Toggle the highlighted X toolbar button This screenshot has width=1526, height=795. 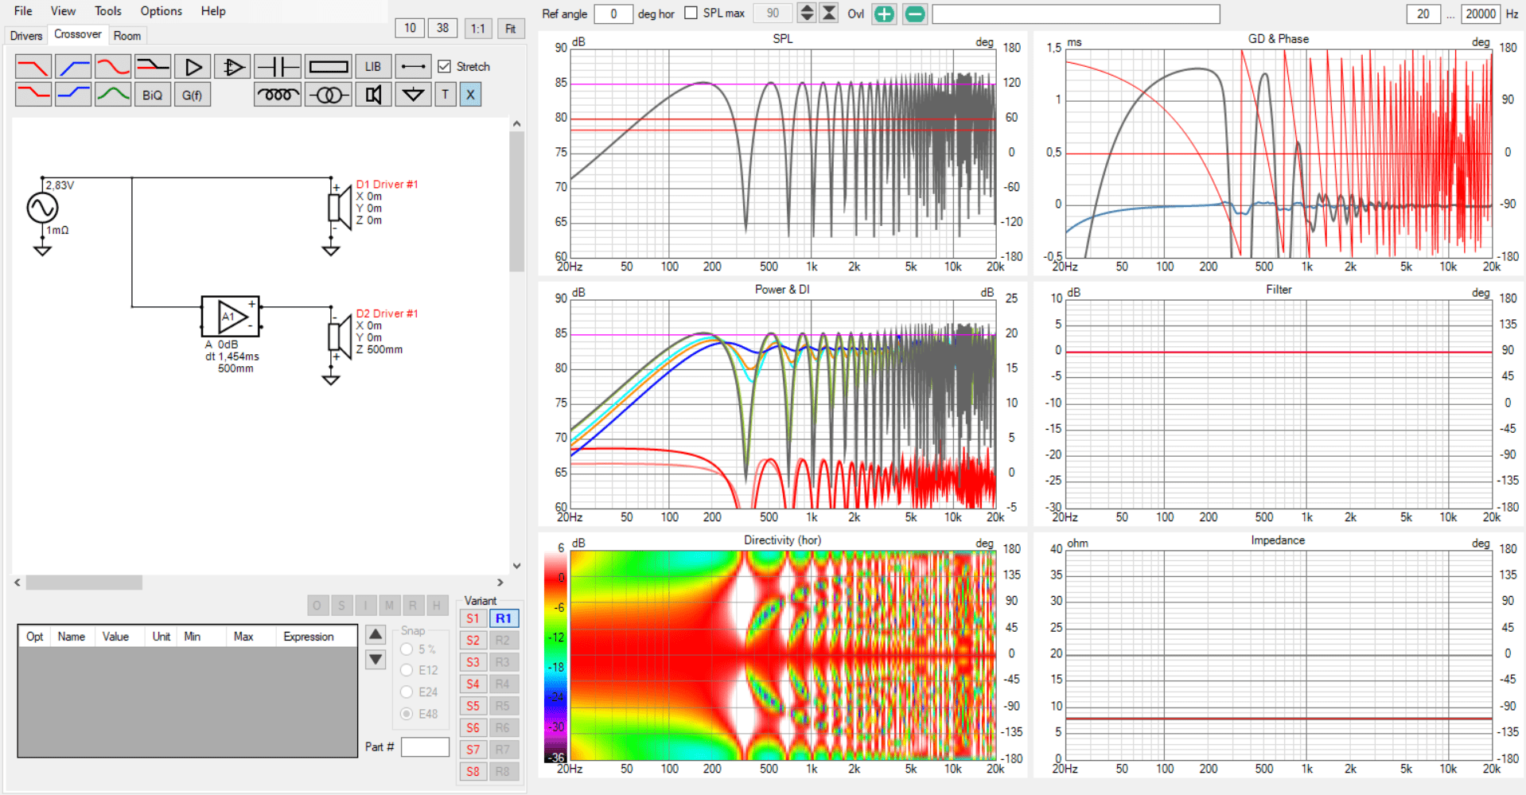[x=470, y=95]
